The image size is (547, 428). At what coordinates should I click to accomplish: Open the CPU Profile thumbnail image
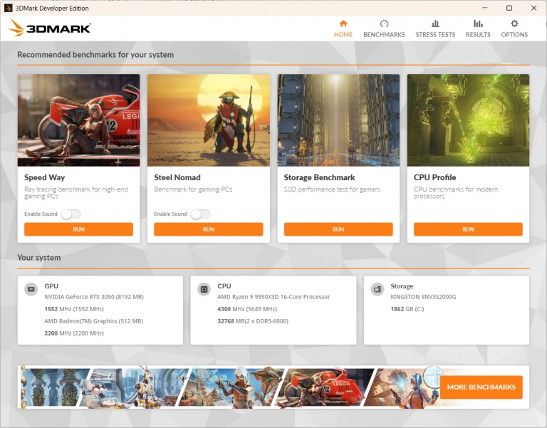pos(468,120)
